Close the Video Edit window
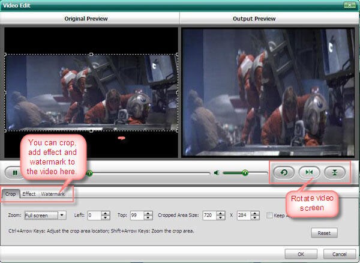The height and width of the screenshot is (263, 360). (x=350, y=5)
